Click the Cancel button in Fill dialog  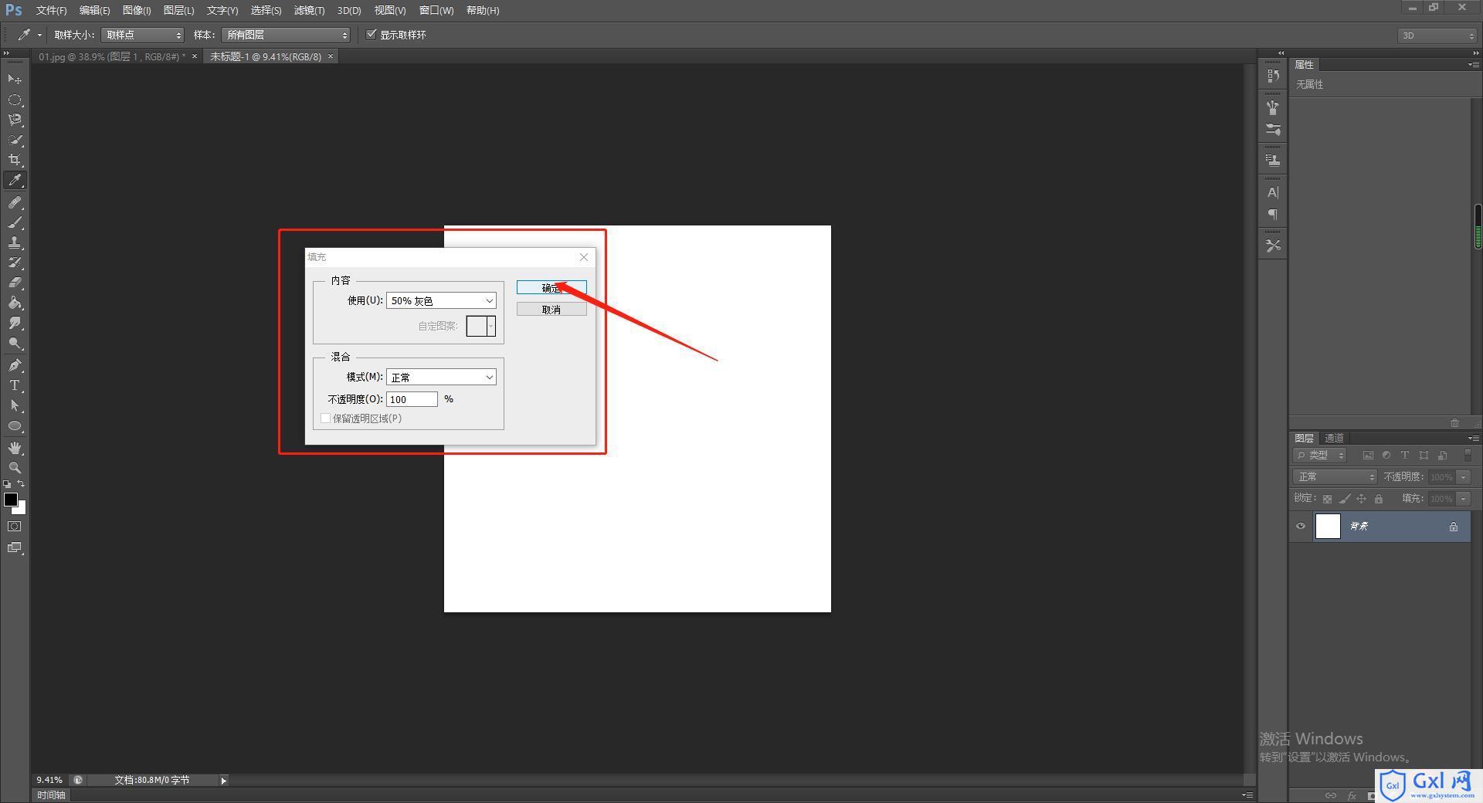click(x=551, y=310)
